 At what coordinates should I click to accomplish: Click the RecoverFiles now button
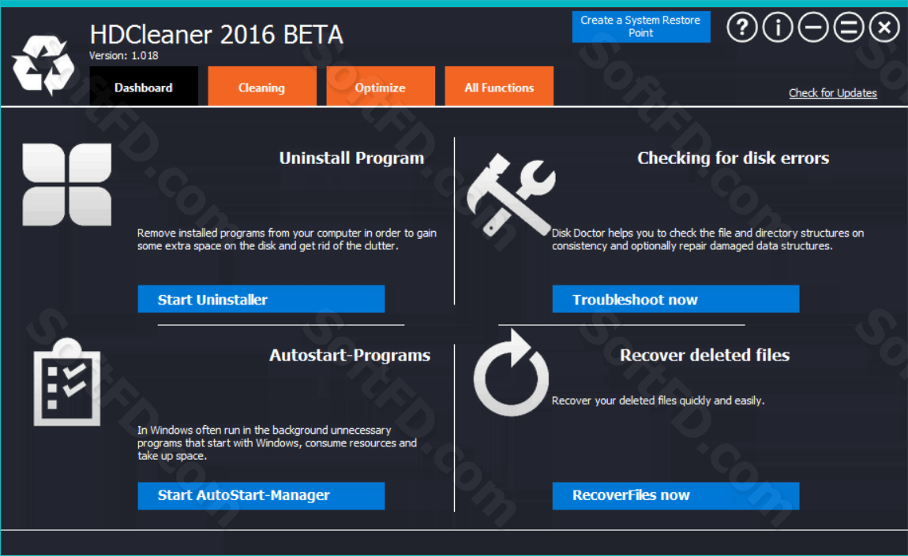(676, 496)
